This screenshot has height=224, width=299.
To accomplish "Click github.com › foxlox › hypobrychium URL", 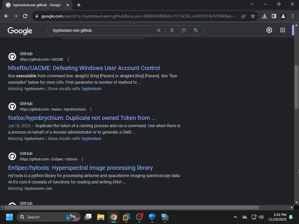I will click(x=53, y=109).
